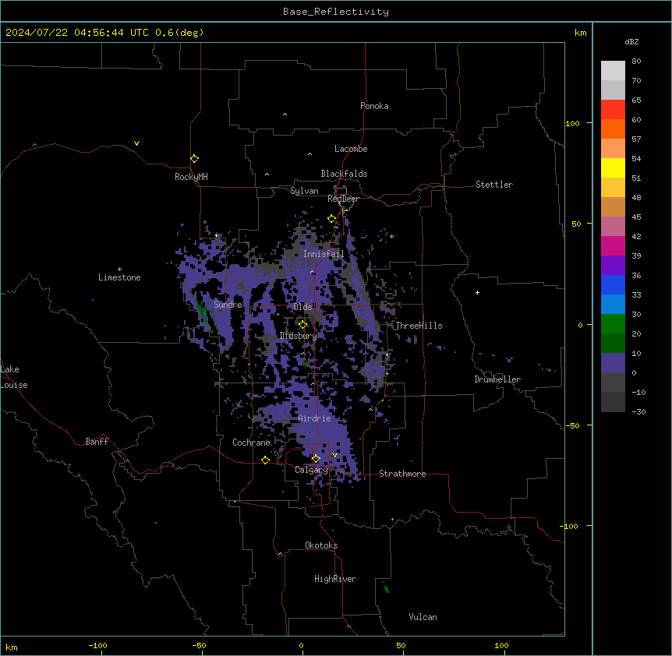Click the 45 value in dBZ legend
672x656 pixels.
636,217
